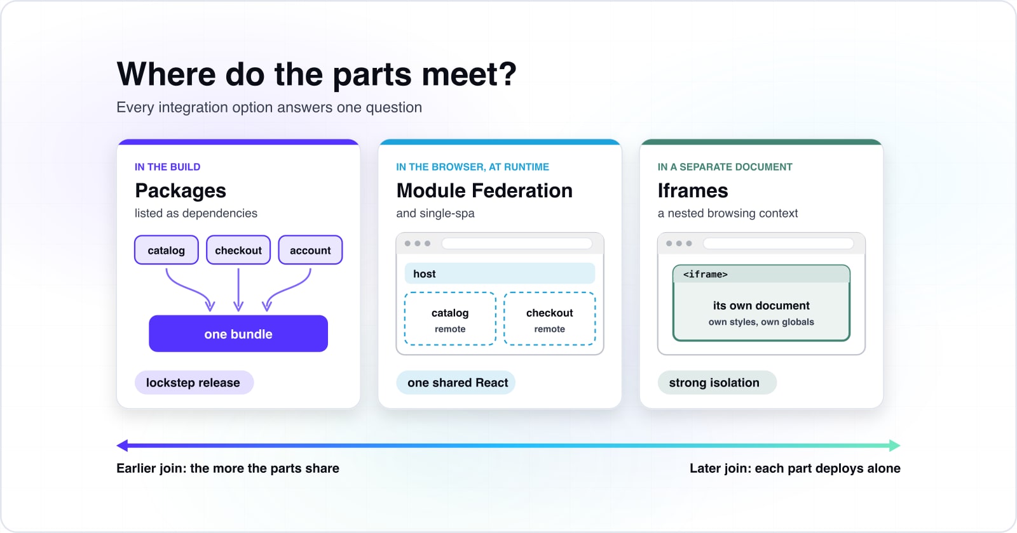Screen dimensions: 1017x533
Task: Select the host bar in the browser mockup
Action: tap(500, 273)
